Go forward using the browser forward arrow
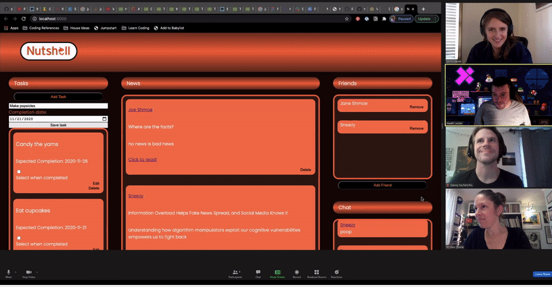The image size is (552, 287). [x=15, y=19]
